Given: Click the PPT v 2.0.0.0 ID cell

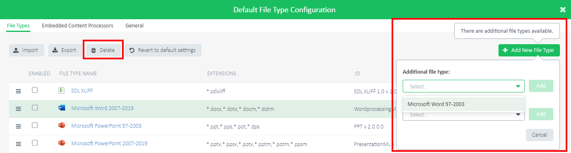Looking at the screenshot, I should coord(369,126).
